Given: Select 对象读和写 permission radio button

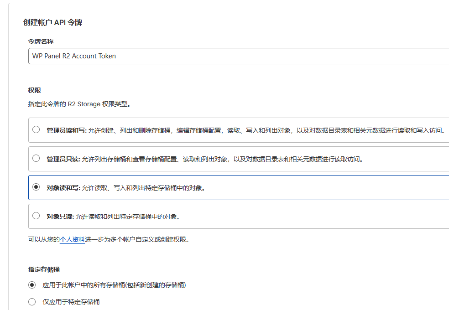Looking at the screenshot, I should pyautogui.click(x=36, y=187).
